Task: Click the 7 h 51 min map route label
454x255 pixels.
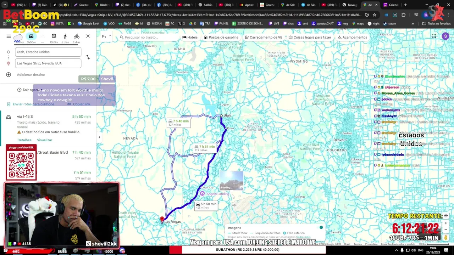Action: tap(205, 148)
